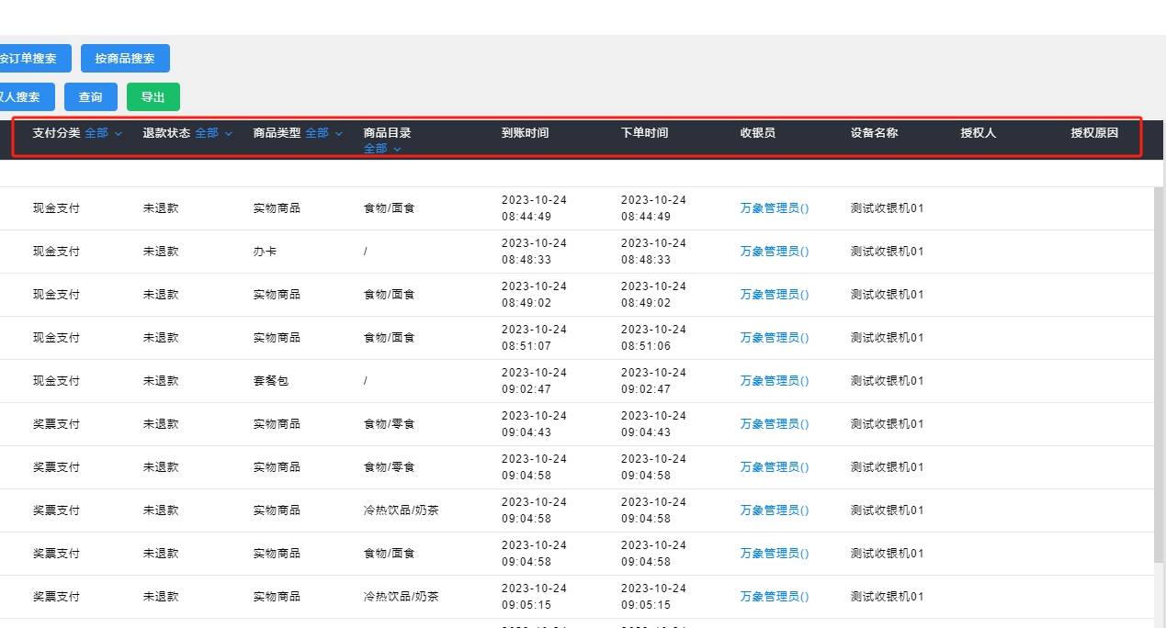Click the 授权原因 column header
The width and height of the screenshot is (1166, 628).
[x=1094, y=133]
